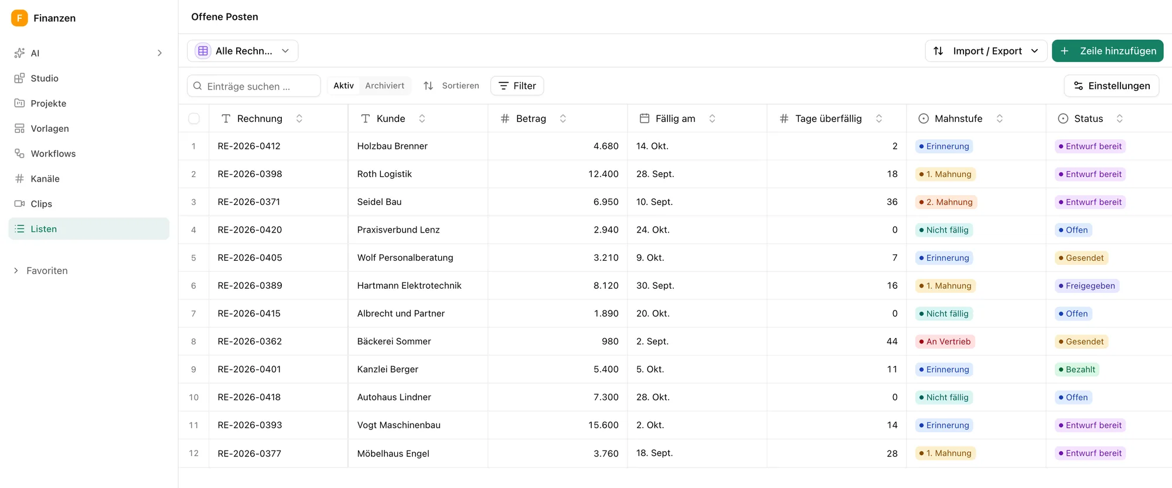Select the Listen sidebar item
Viewport: 1172px width, 488px height.
point(89,229)
